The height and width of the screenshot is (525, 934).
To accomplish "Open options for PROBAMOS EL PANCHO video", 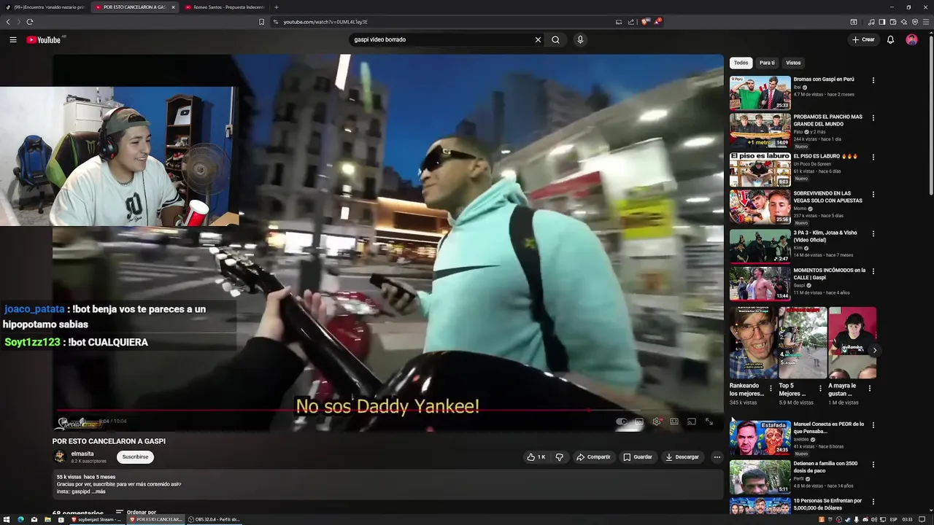I will pos(873,117).
